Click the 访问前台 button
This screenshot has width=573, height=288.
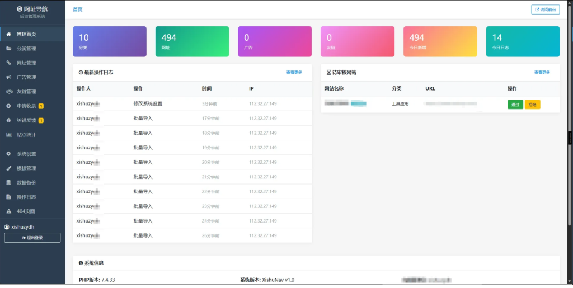click(x=545, y=10)
